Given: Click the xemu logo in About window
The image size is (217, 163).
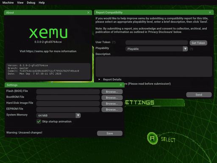Looking at the screenshot, I should [48, 33].
